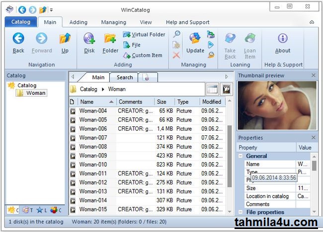Click the Comments property row in Properties

[x=277, y=204]
